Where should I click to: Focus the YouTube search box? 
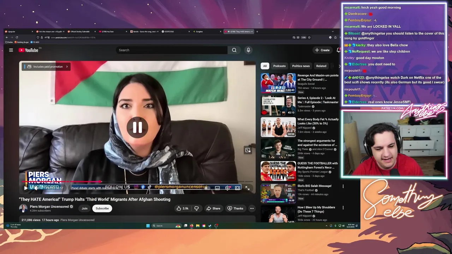click(172, 50)
